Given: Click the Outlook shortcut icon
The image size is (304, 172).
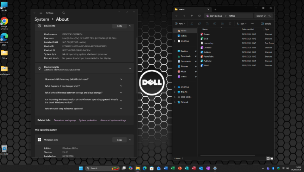Looking at the screenshot, I should tap(201, 52).
